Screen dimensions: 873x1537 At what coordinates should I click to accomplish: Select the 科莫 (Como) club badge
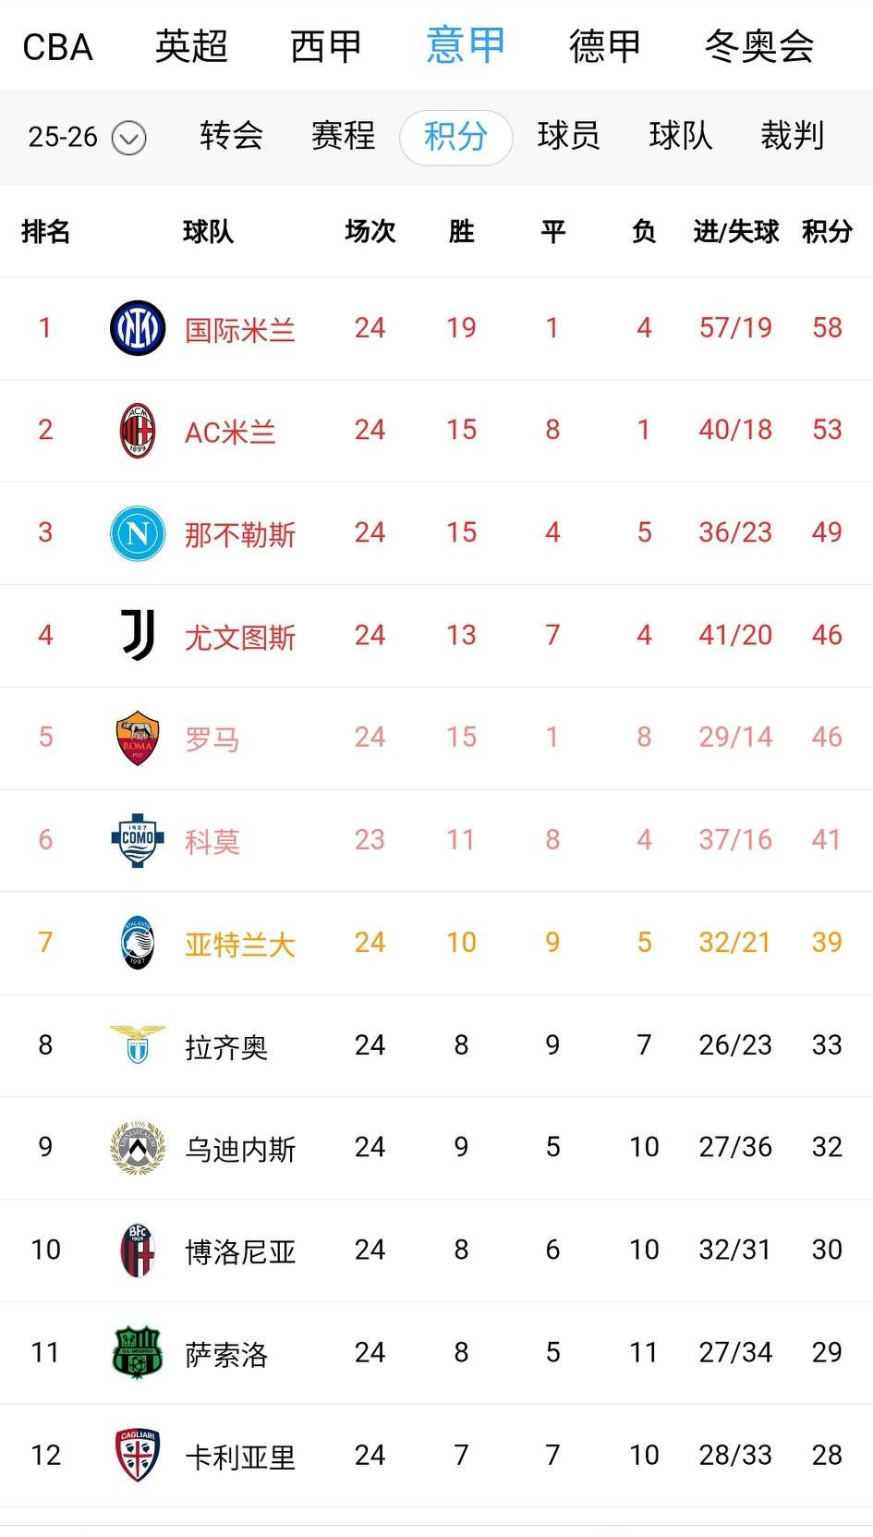pyautogui.click(x=137, y=840)
